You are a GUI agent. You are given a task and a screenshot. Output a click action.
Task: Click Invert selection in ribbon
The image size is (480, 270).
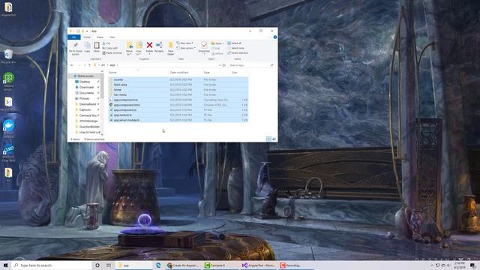pos(238,53)
